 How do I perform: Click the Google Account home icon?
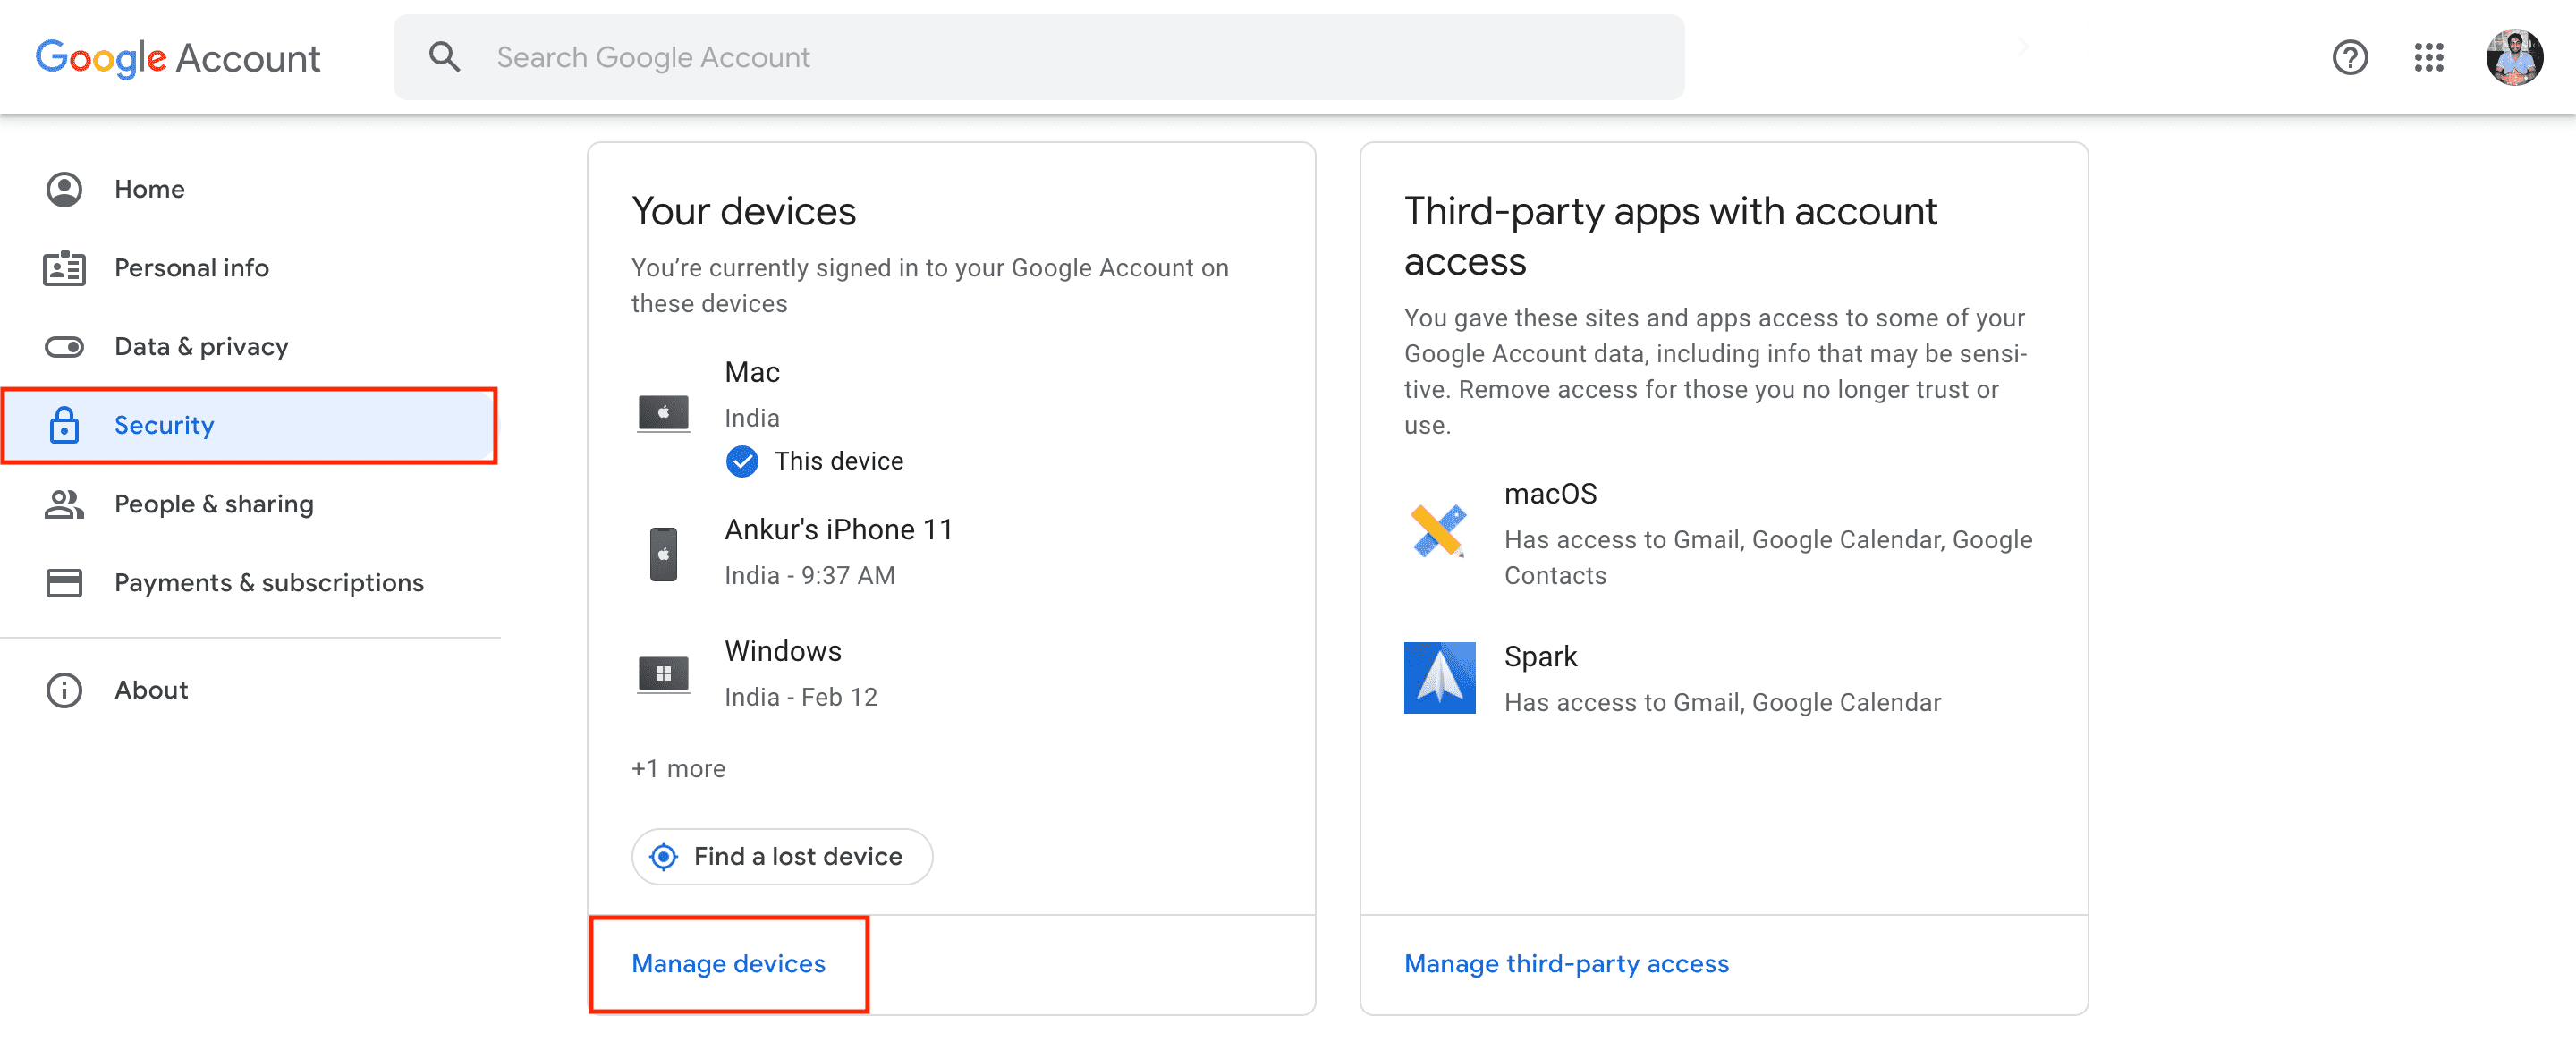63,189
